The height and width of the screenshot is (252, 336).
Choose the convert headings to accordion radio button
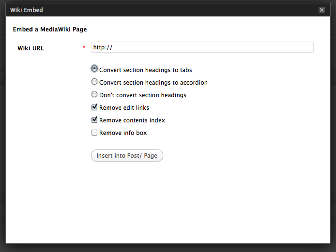[94, 82]
